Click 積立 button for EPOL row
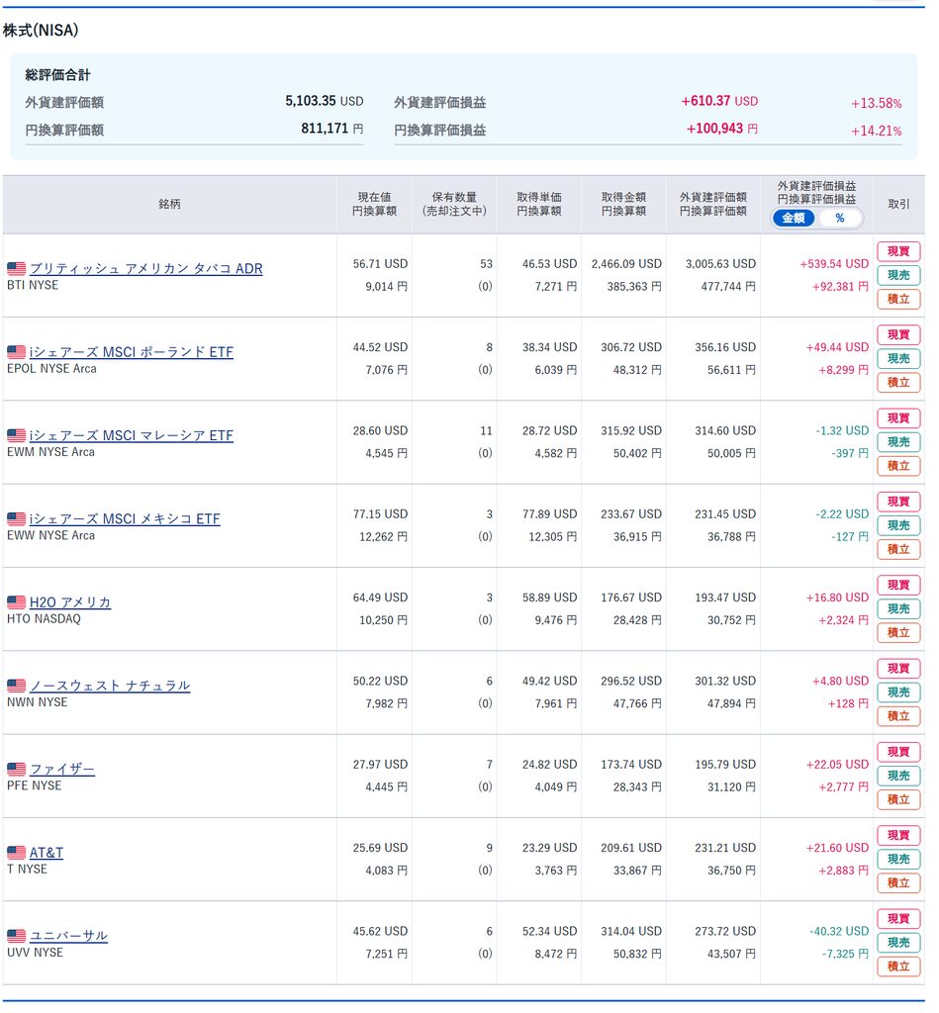The height and width of the screenshot is (1013, 939). coord(898,383)
